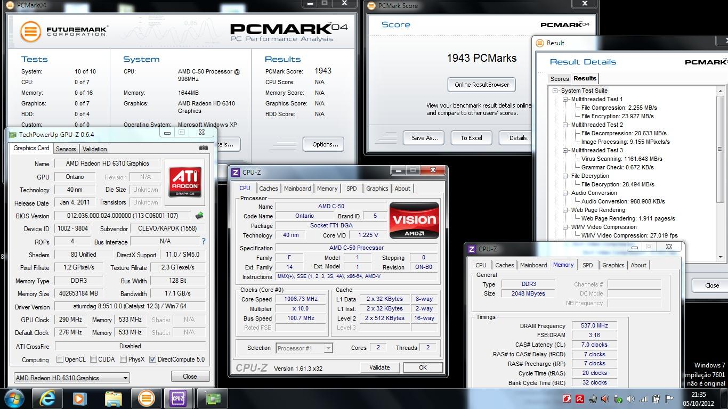Screen dimensions: 728x409
Task: Open the Mainboard tab in front CPU-Z
Action: click(297, 189)
